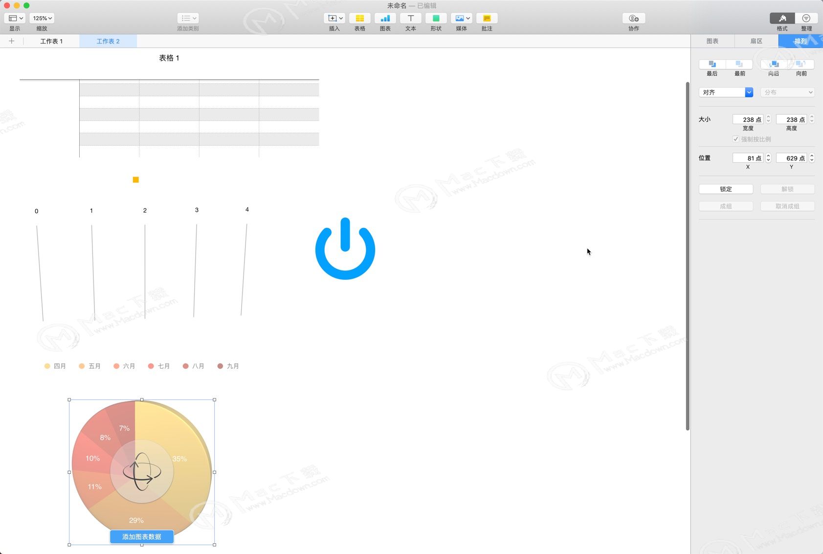The image size is (823, 554).
Task: Click the orange legend square above chart
Action: 136,180
